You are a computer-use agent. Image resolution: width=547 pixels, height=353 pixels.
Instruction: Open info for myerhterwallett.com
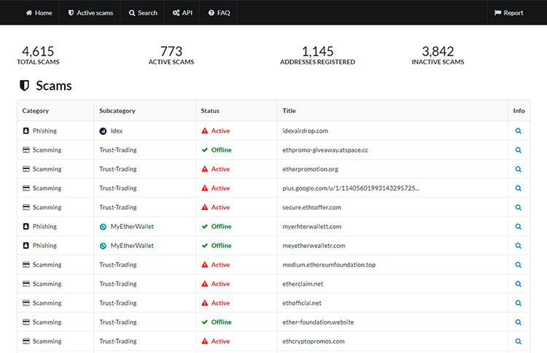tap(519, 226)
